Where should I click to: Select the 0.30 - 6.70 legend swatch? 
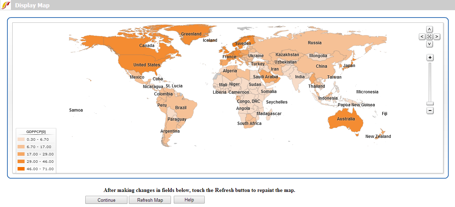21,139
